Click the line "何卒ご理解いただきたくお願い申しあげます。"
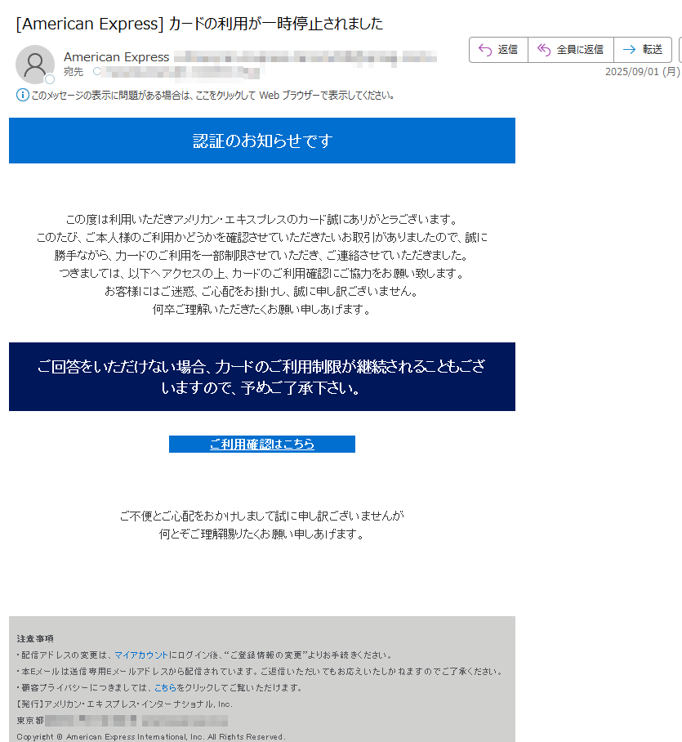The width and height of the screenshot is (682, 742). (x=262, y=310)
